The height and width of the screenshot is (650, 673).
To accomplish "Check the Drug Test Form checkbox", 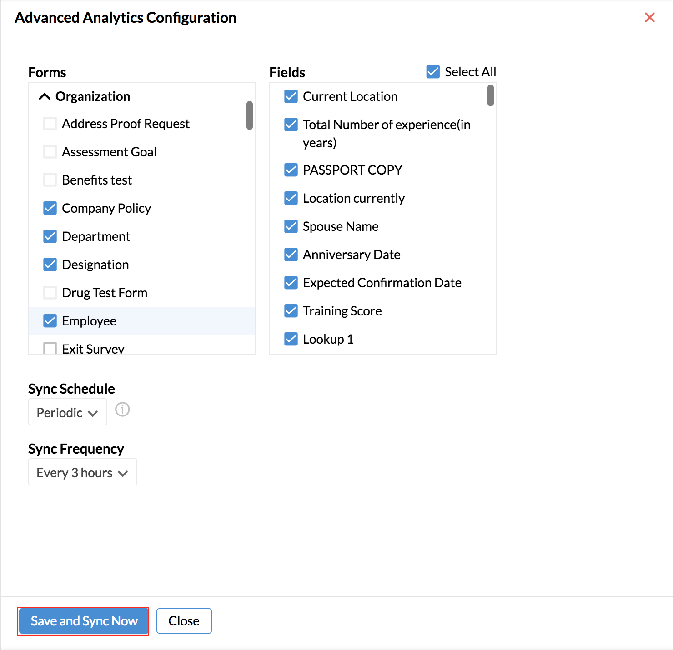I will (50, 293).
